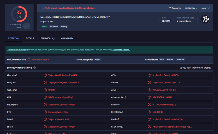Click the shelma family label chip
Screen dimensions: 218x134
(x=170, y=60)
